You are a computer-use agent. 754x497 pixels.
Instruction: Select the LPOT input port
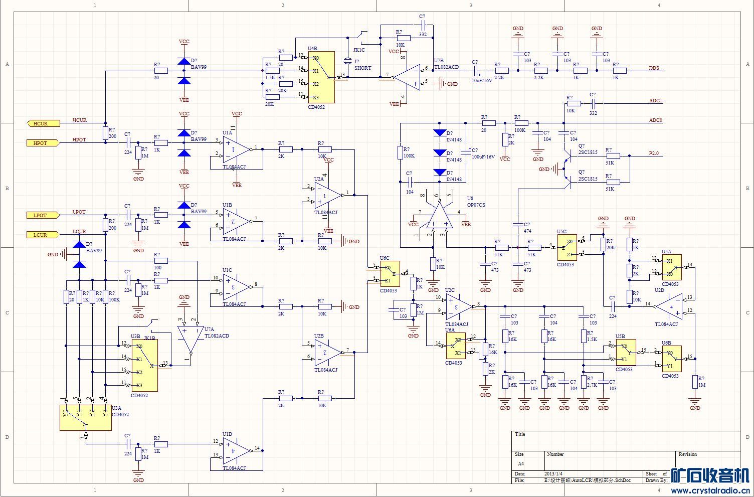[x=43, y=215]
